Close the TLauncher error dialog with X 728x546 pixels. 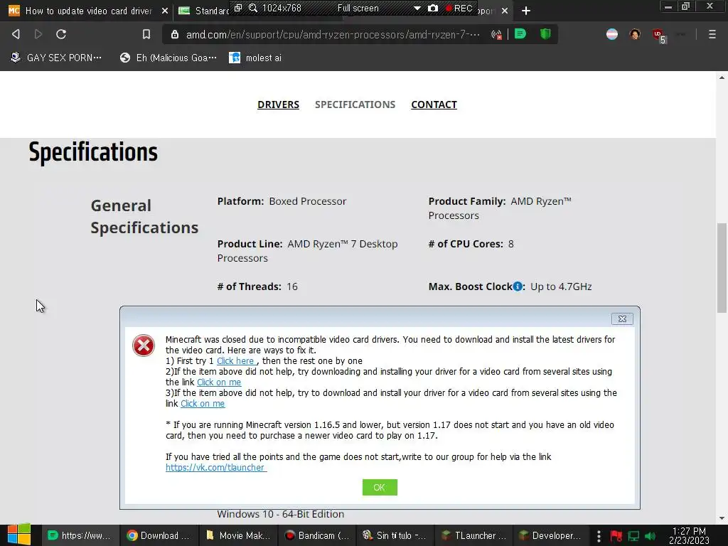[622, 319]
